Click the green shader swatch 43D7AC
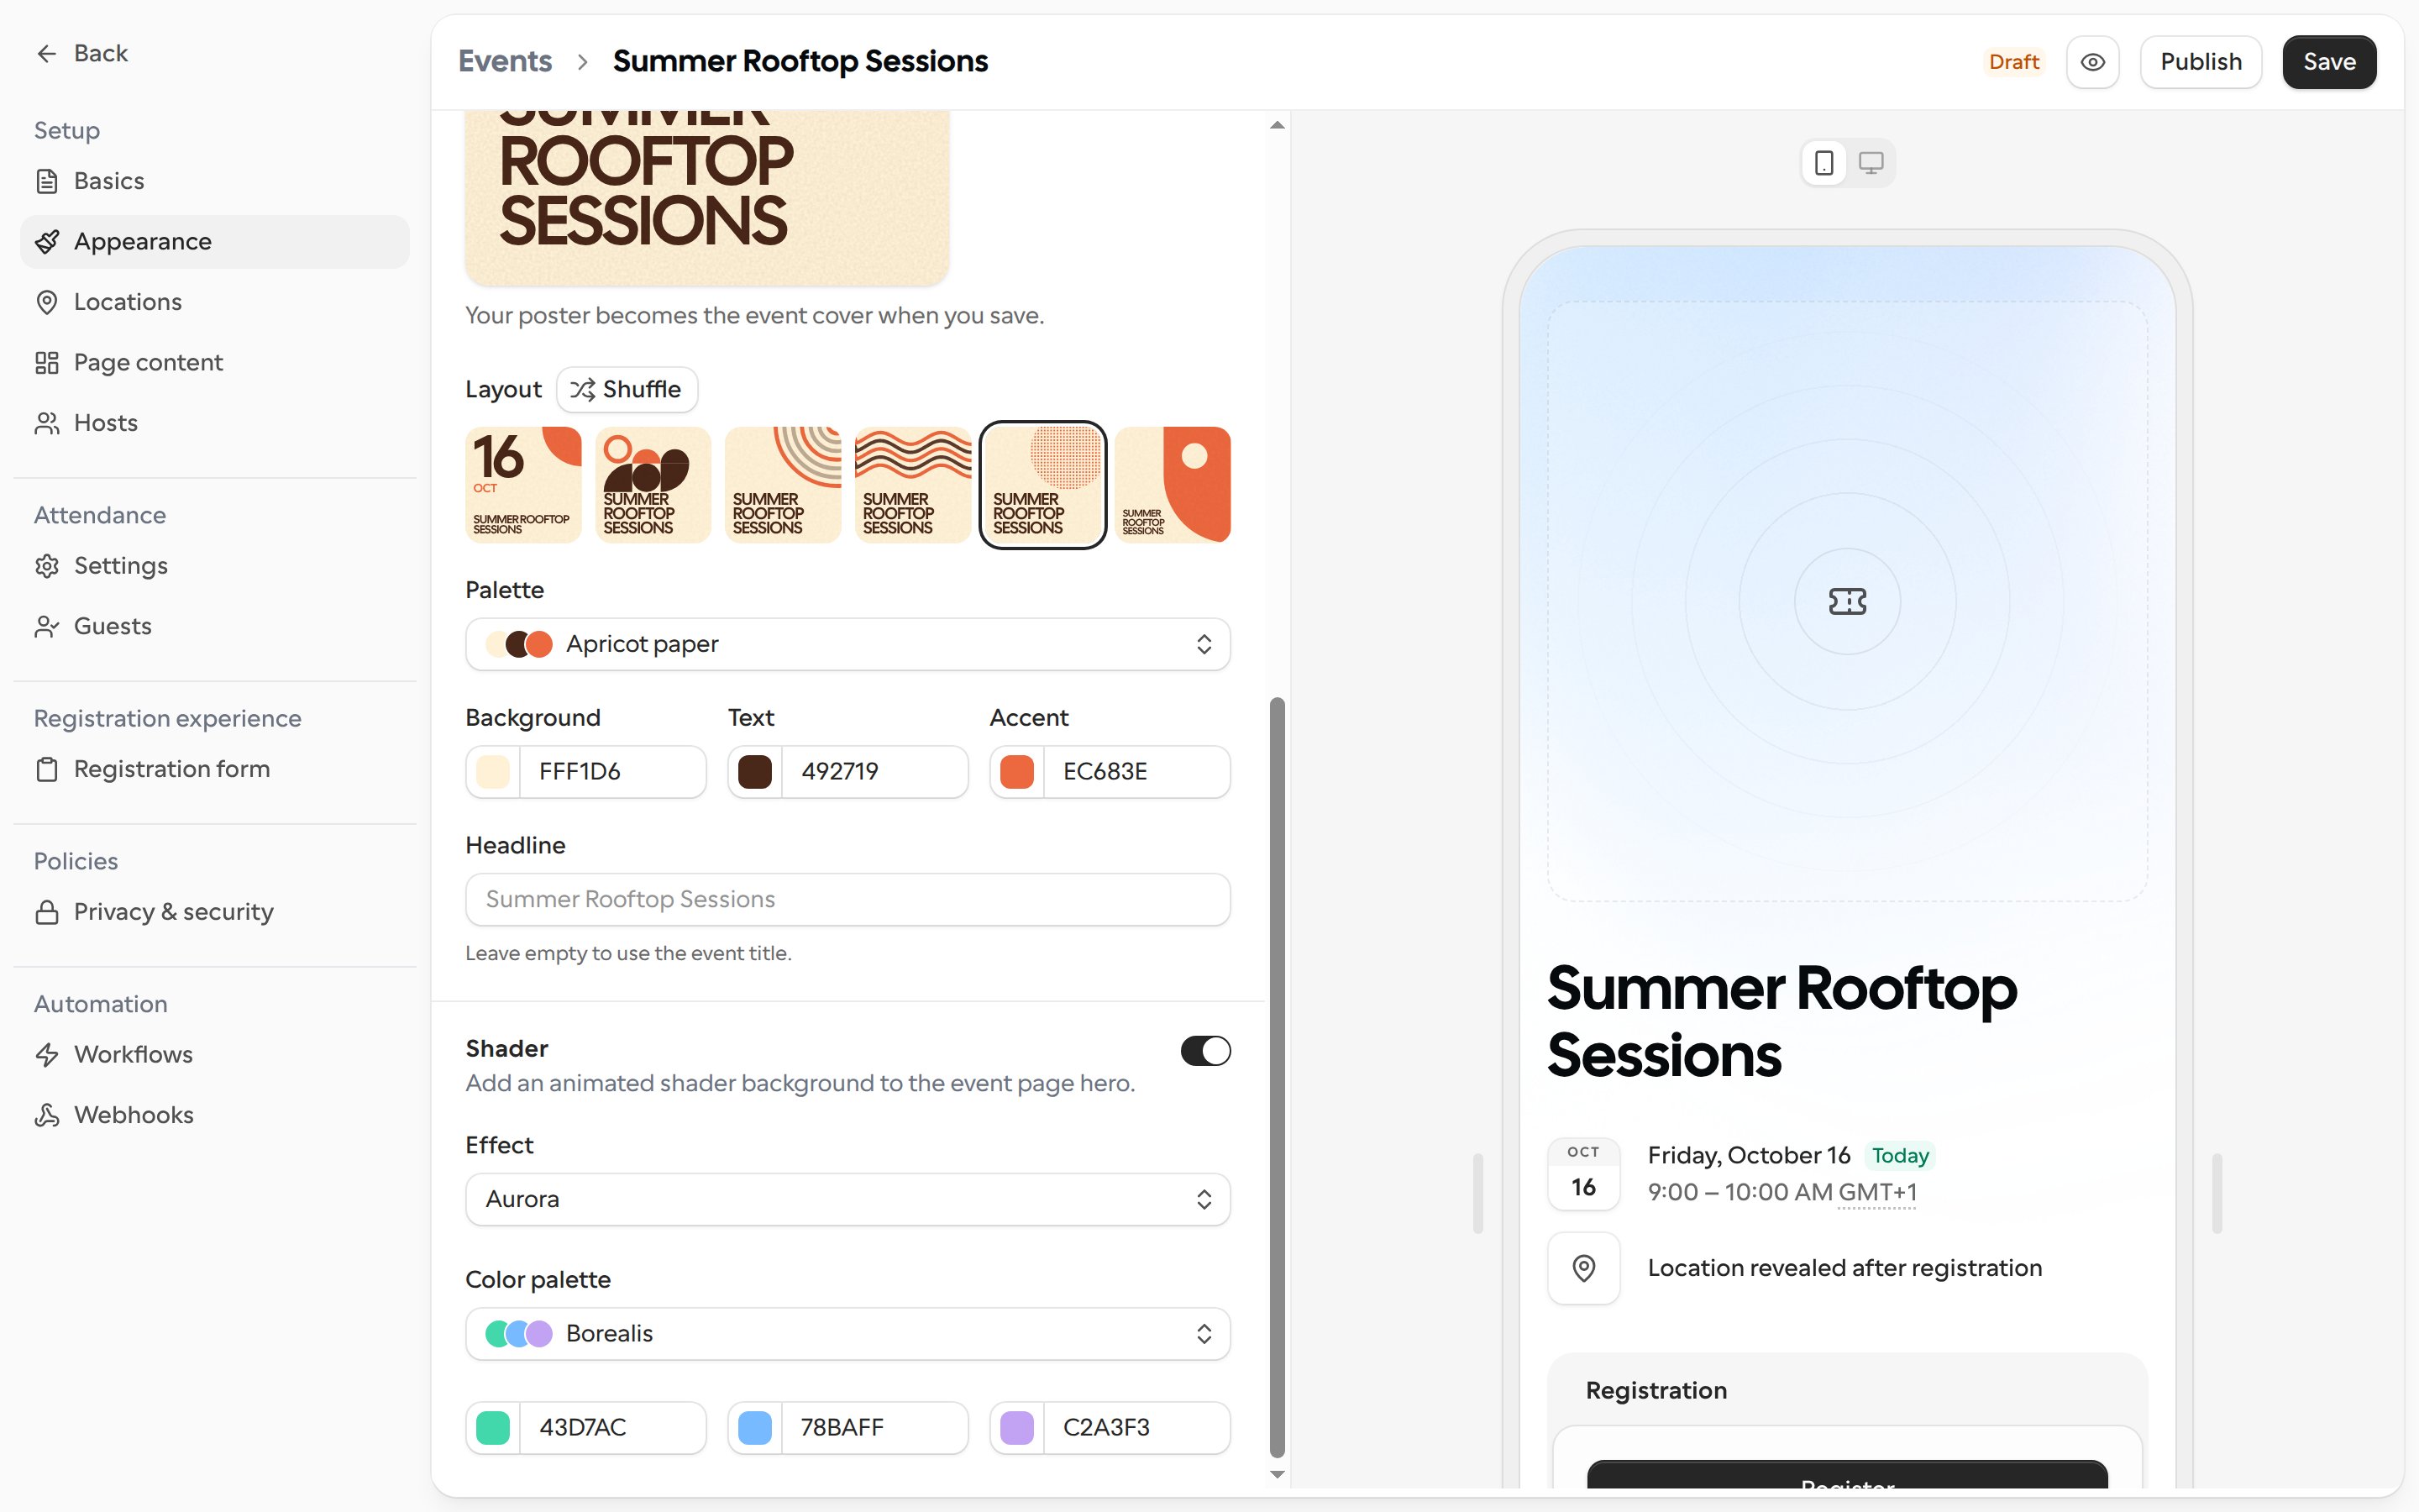Viewport: 2419px width, 1512px height. 493,1428
